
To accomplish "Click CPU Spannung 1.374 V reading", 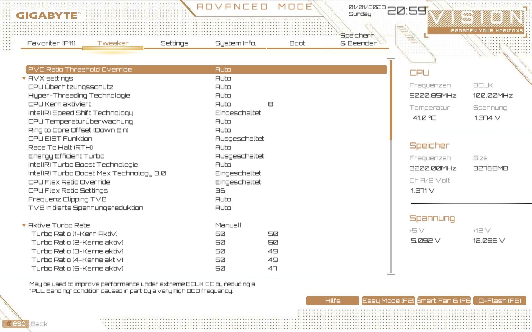I will [x=487, y=118].
